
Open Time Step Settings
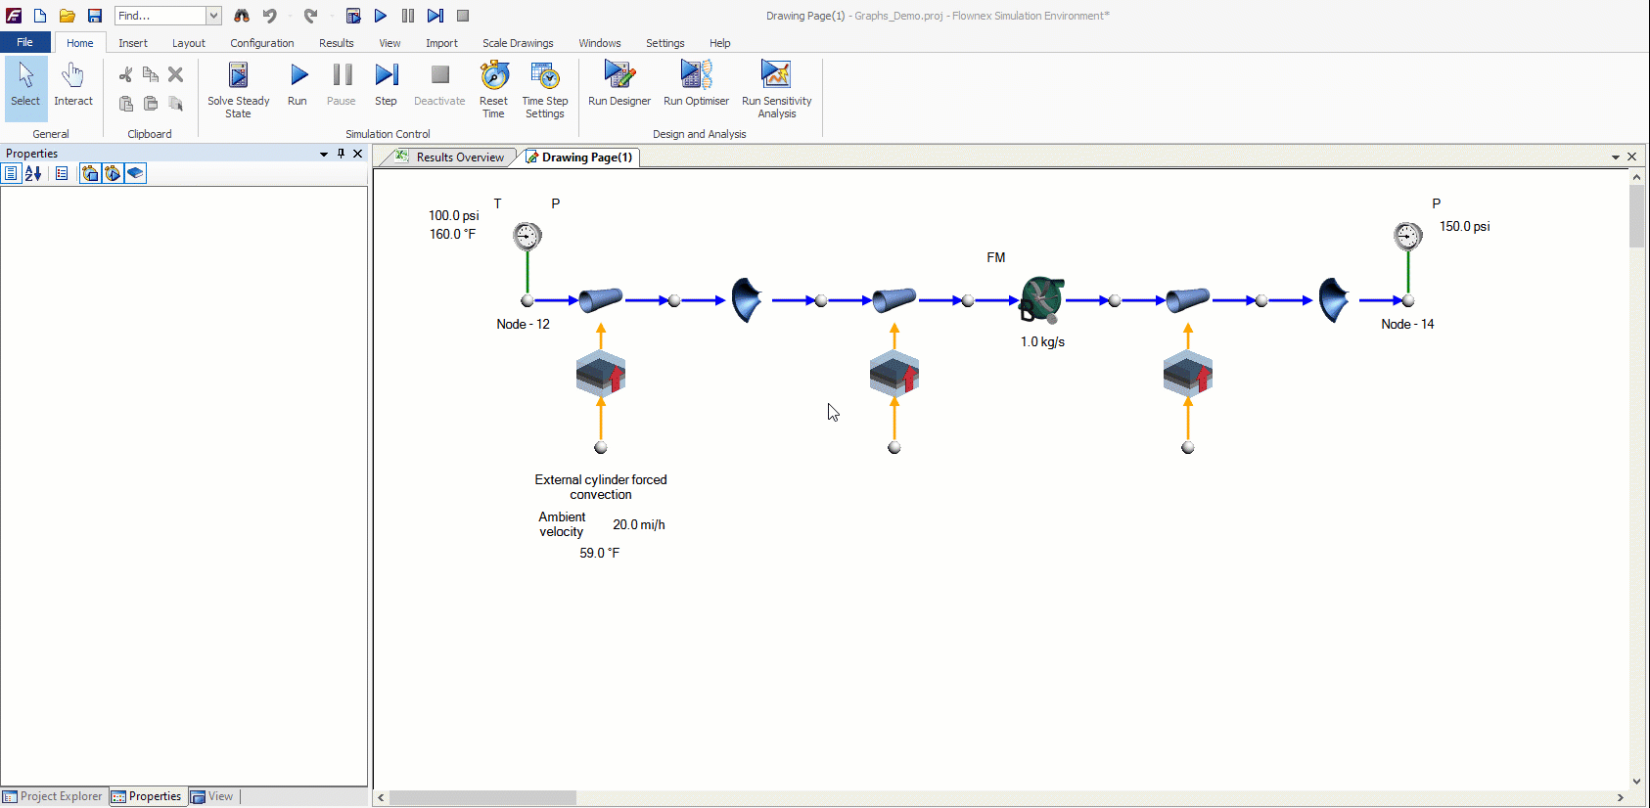[544, 89]
